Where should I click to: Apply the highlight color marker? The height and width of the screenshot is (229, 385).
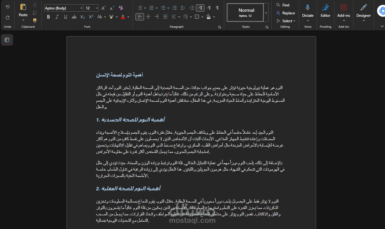click(111, 17)
